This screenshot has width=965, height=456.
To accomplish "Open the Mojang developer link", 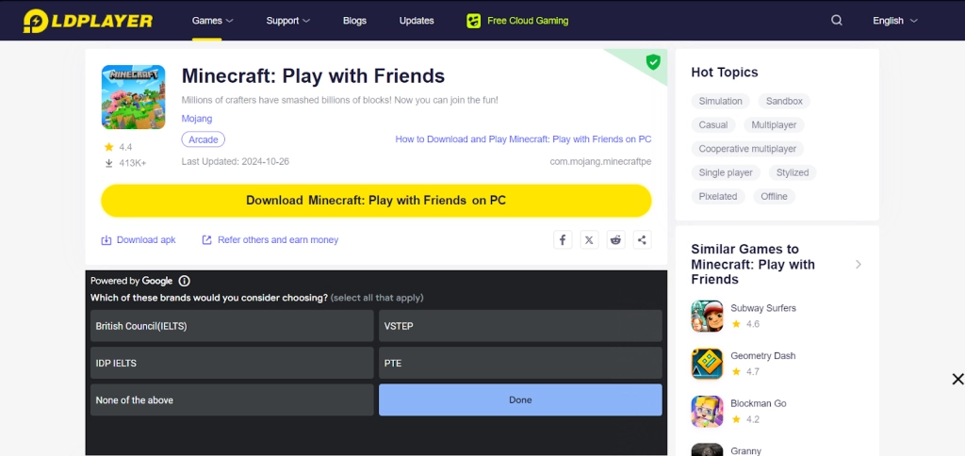I will pyautogui.click(x=197, y=119).
